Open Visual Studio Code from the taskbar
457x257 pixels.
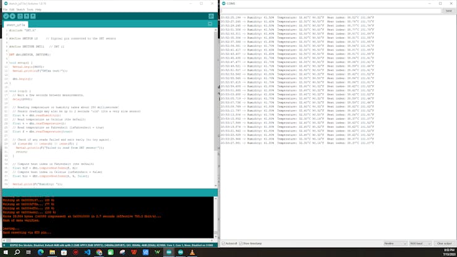click(x=87, y=252)
